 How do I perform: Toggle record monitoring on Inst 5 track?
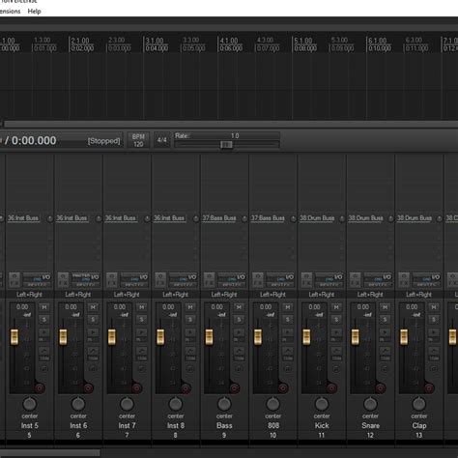tap(44, 334)
